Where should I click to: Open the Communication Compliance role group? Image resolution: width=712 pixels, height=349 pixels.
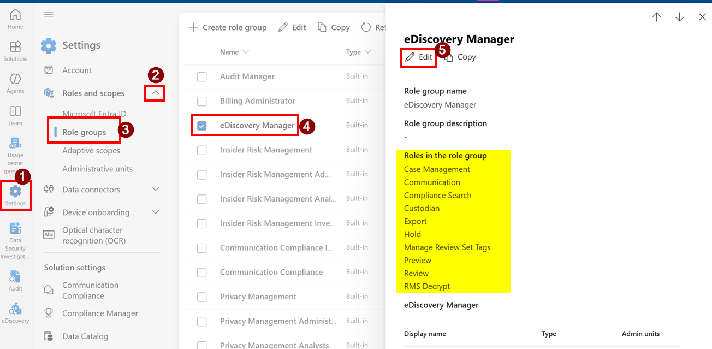pos(271,272)
